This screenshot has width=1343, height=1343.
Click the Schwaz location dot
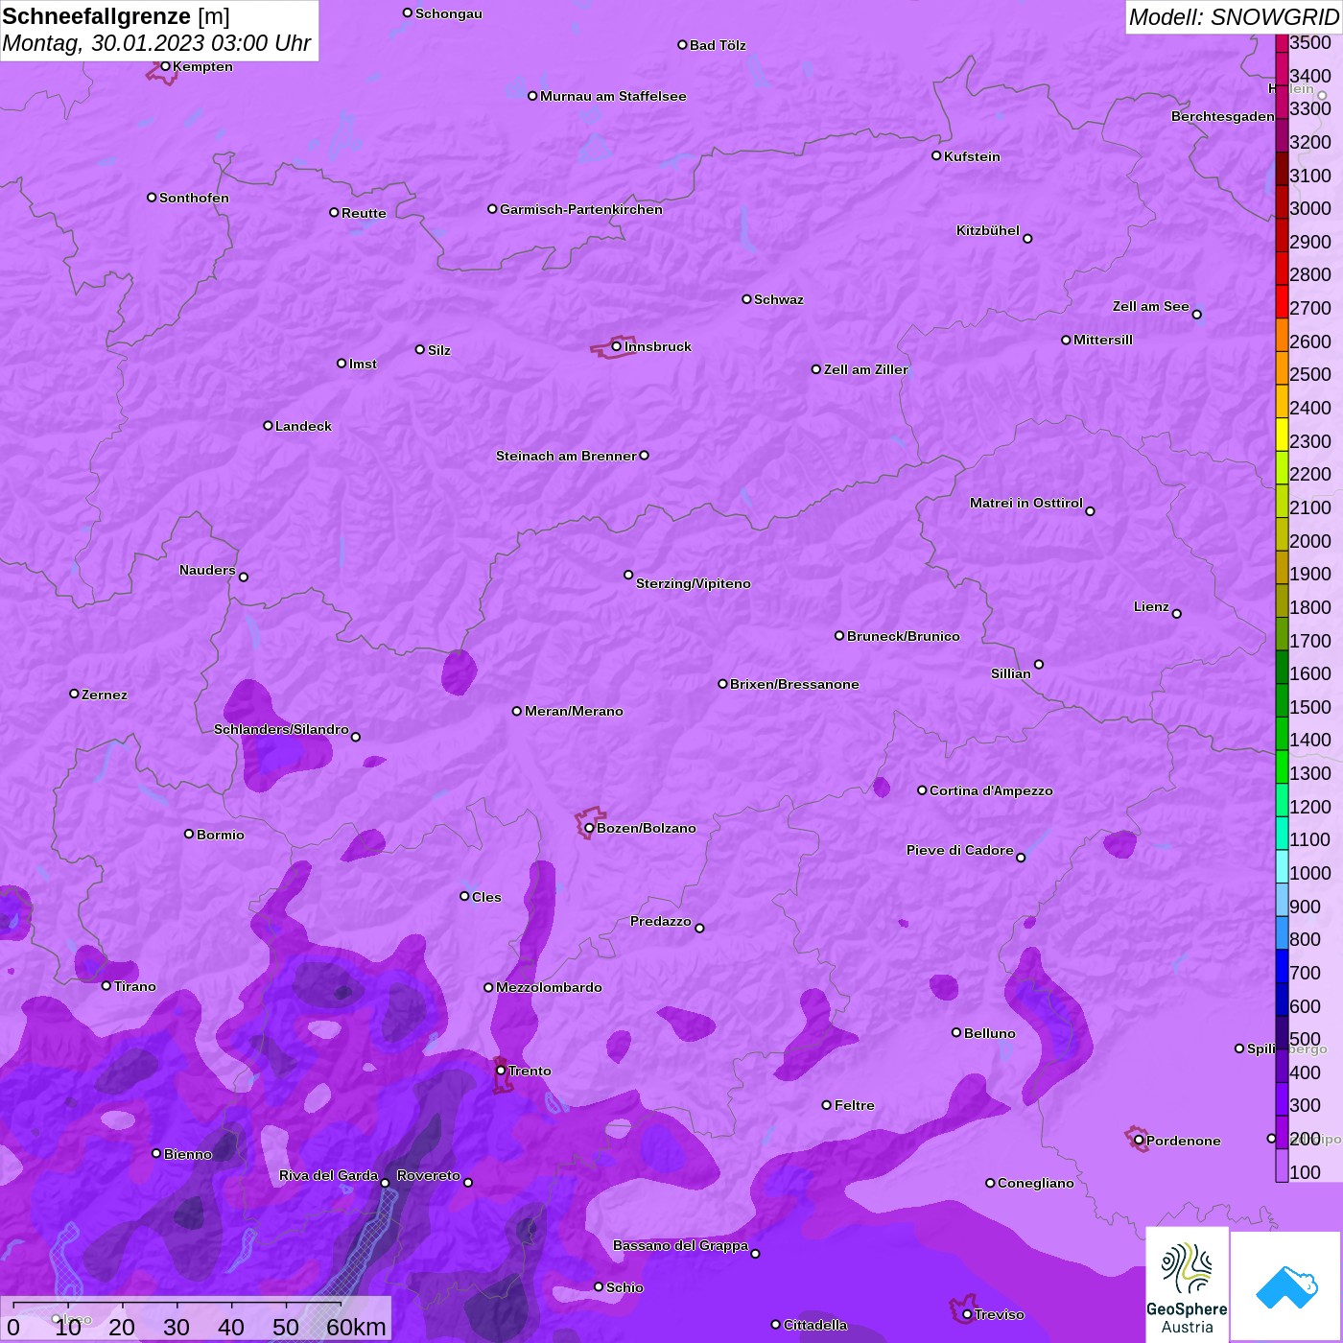pos(746,299)
